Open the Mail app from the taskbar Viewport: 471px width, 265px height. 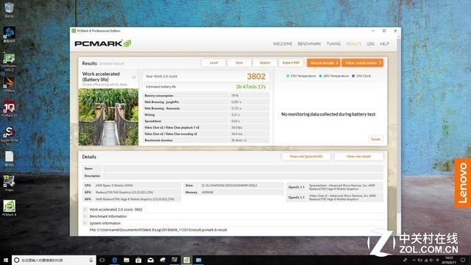pyautogui.click(x=150, y=260)
